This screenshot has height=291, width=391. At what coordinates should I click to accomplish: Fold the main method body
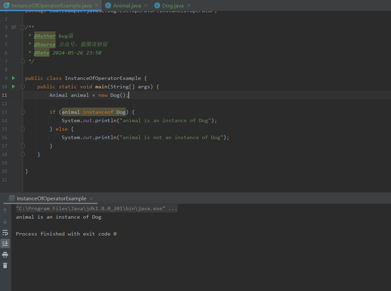[x=23, y=87]
